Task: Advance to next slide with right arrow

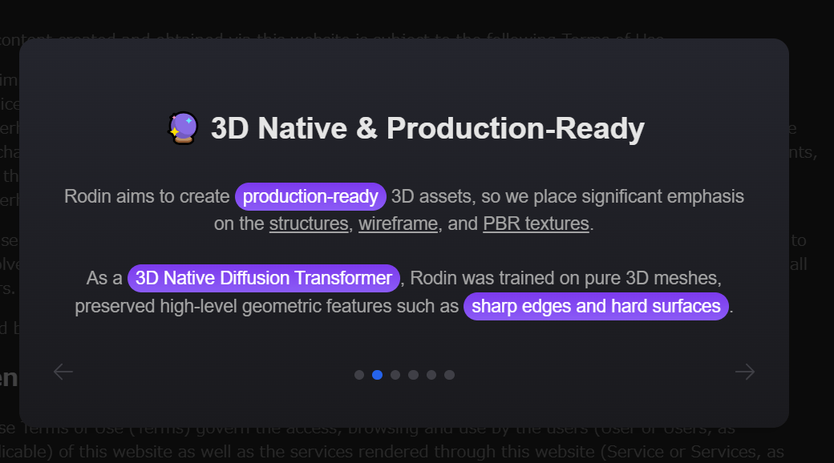Action: coord(745,372)
